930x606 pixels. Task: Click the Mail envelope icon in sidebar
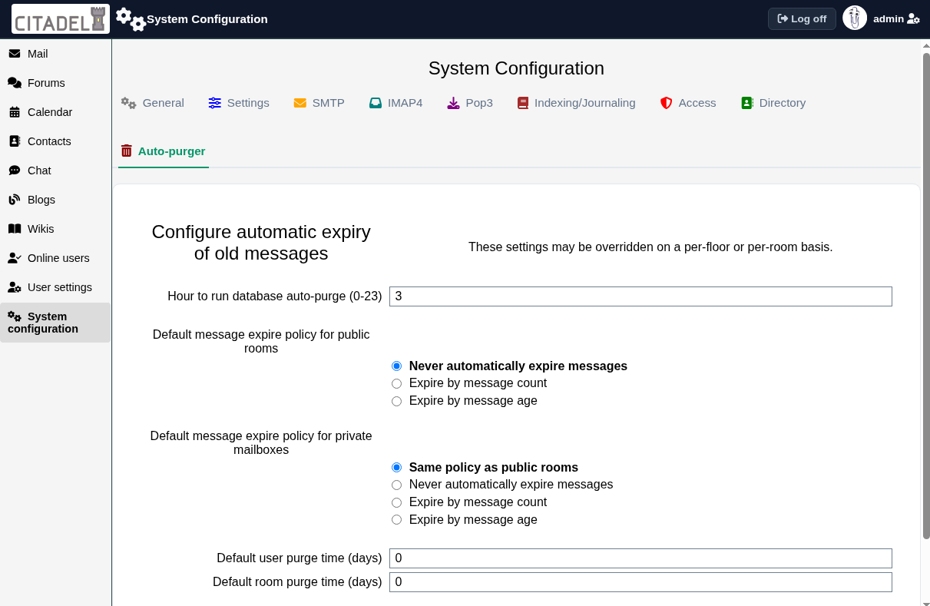(15, 54)
